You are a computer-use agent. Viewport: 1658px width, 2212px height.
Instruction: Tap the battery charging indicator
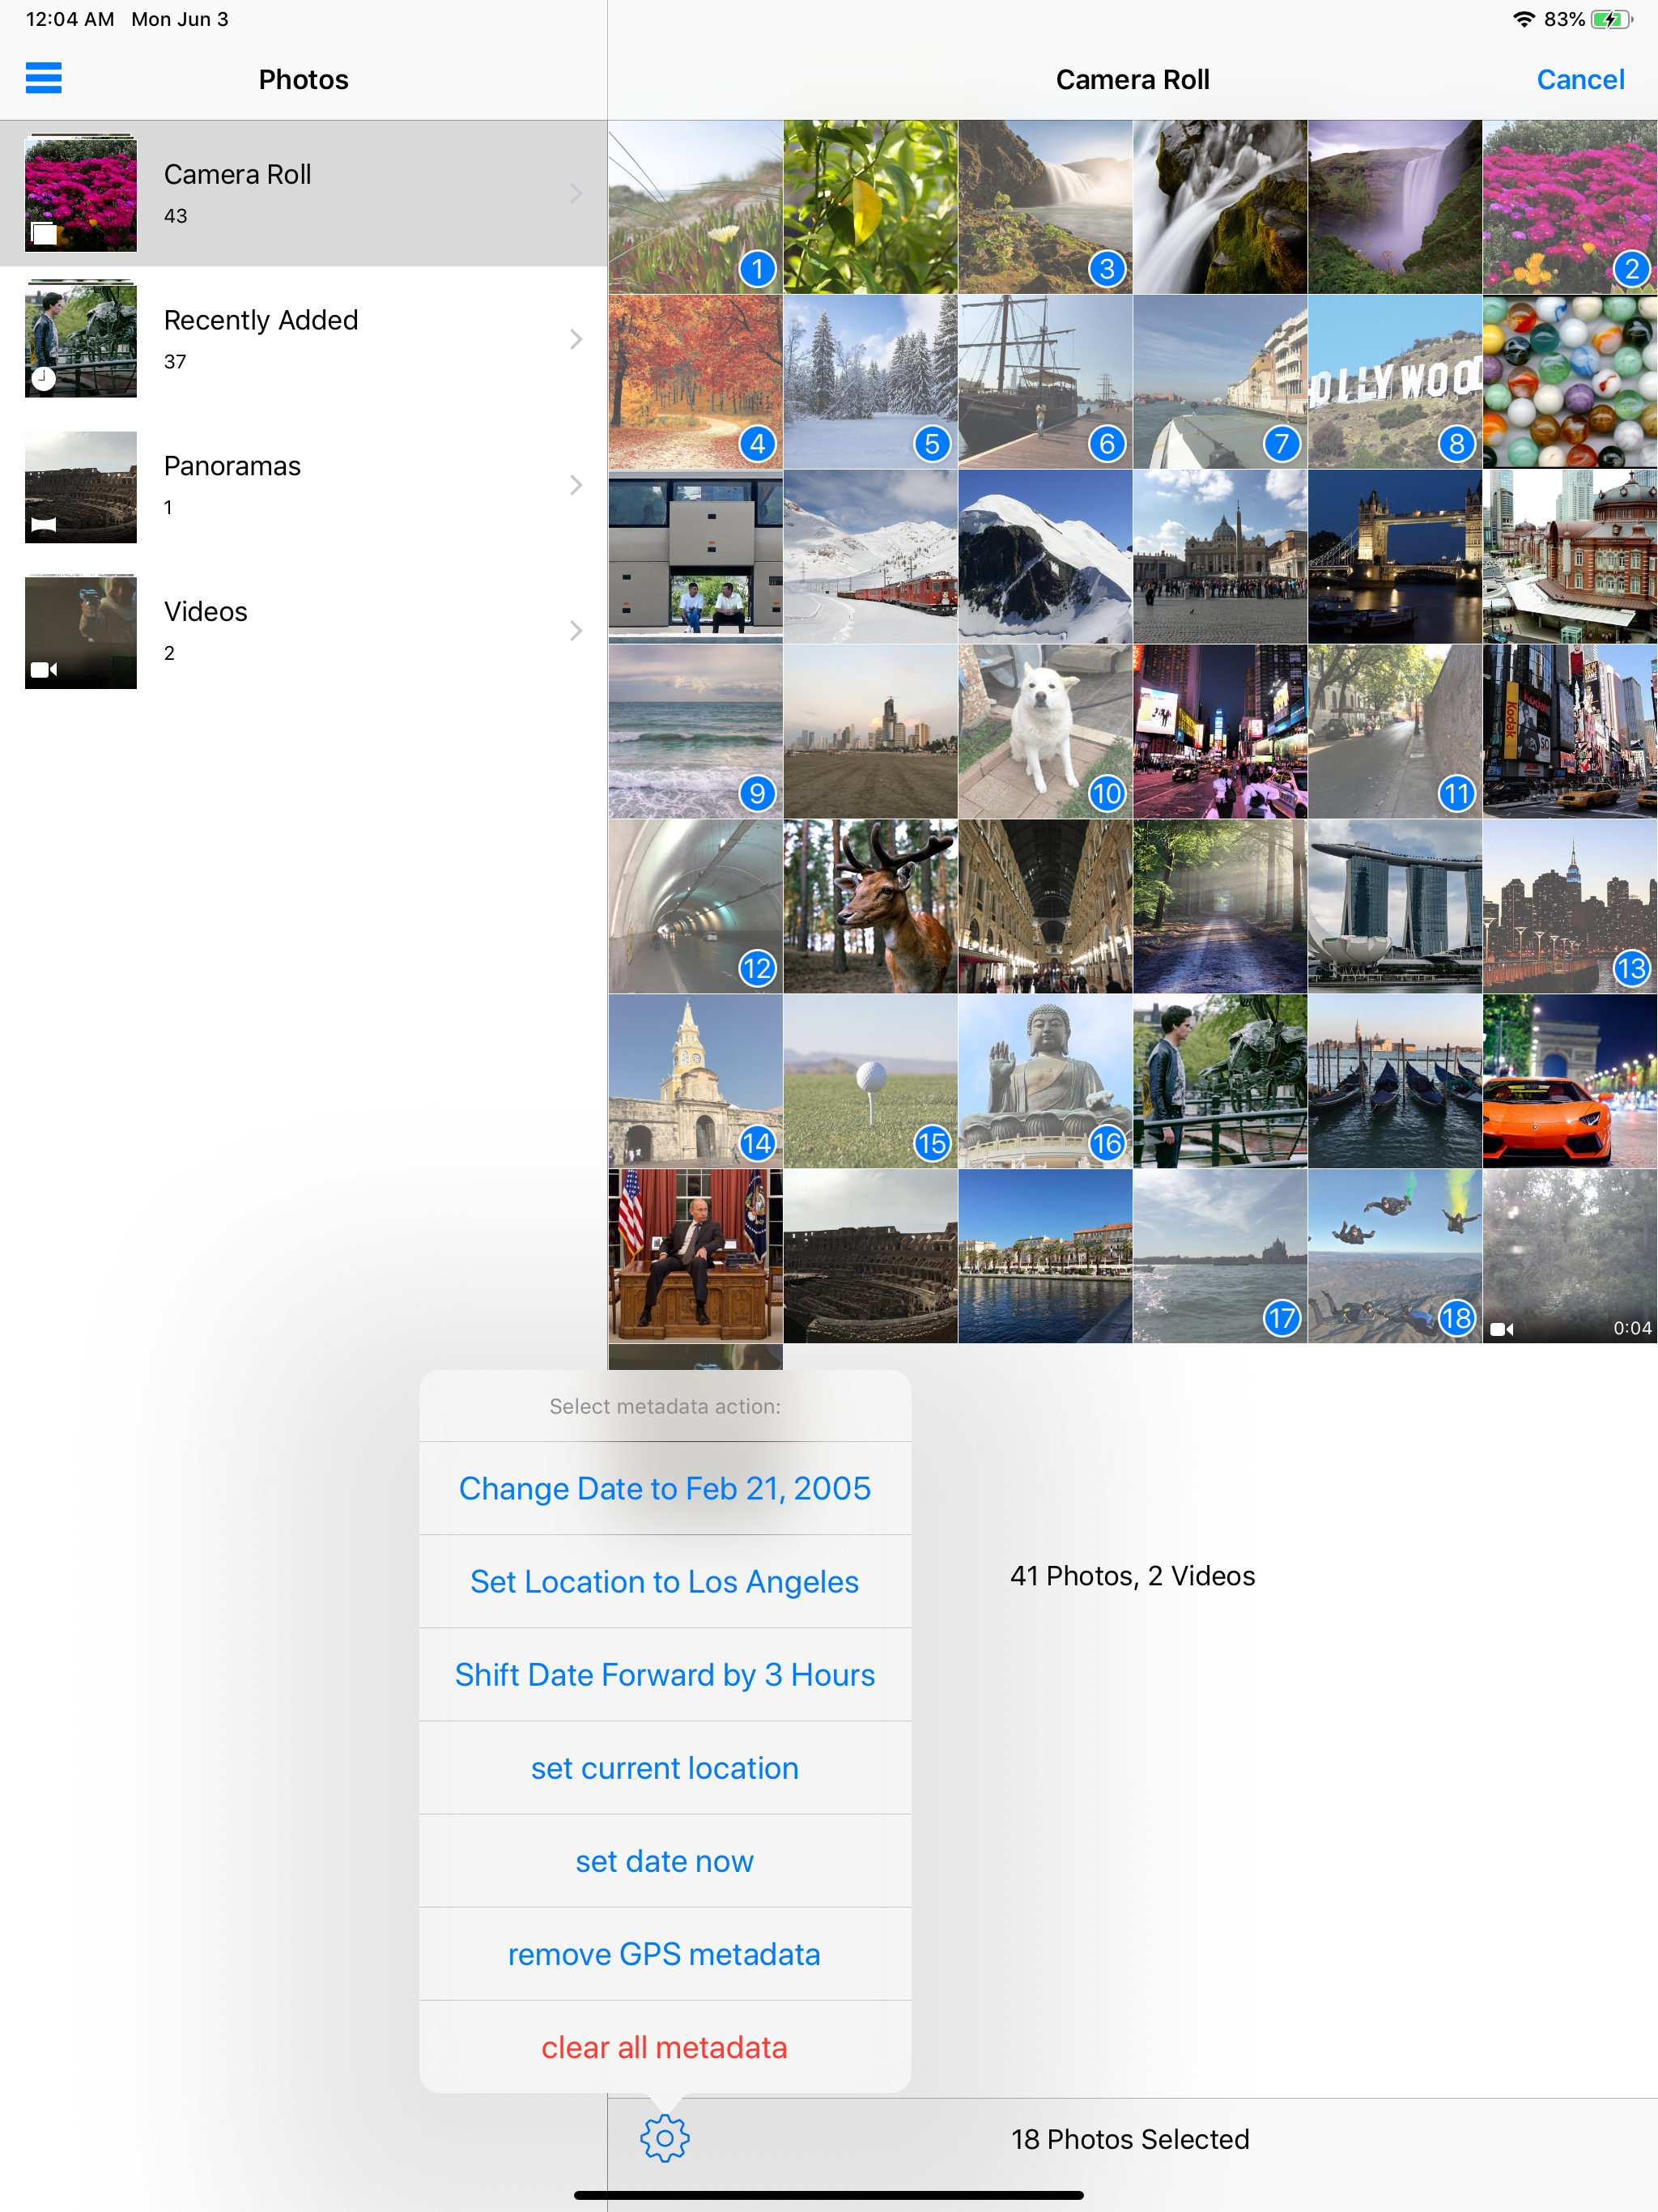(x=1611, y=19)
